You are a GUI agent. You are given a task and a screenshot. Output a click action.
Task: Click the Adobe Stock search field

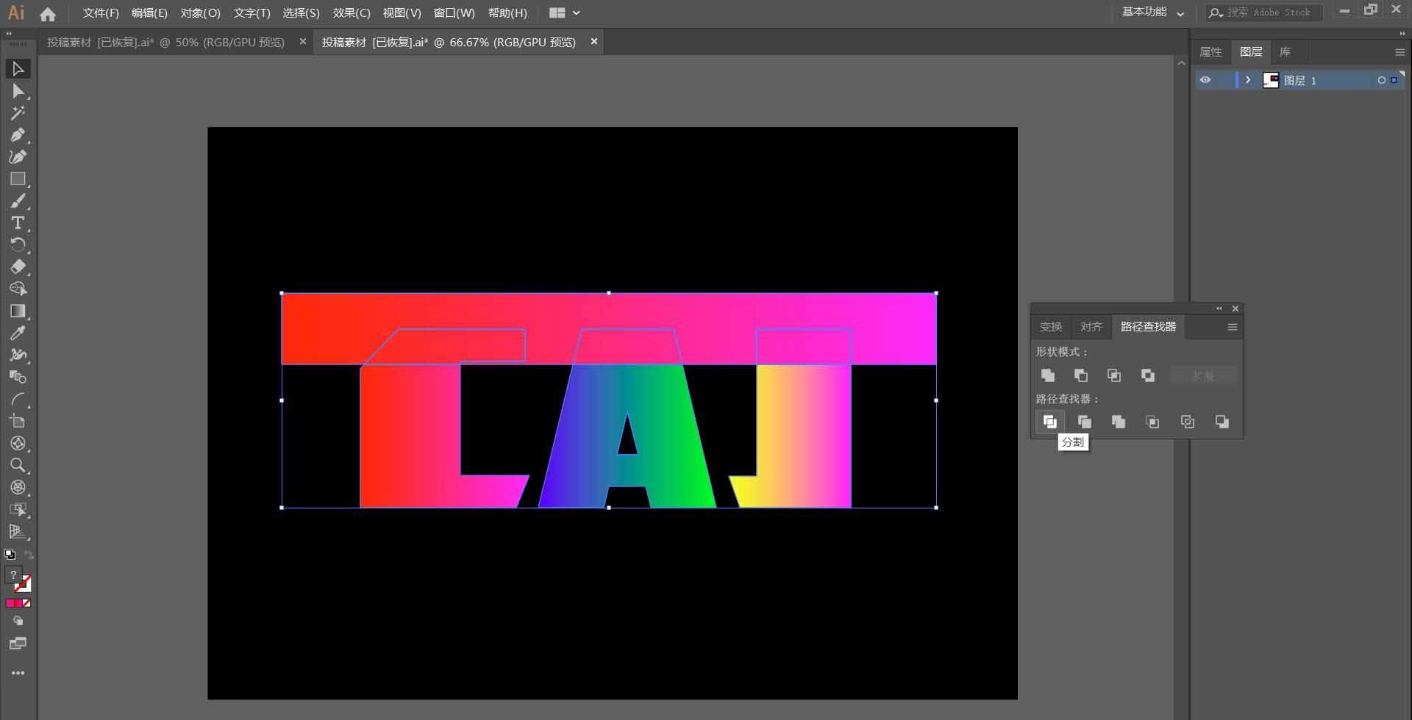(x=1264, y=12)
